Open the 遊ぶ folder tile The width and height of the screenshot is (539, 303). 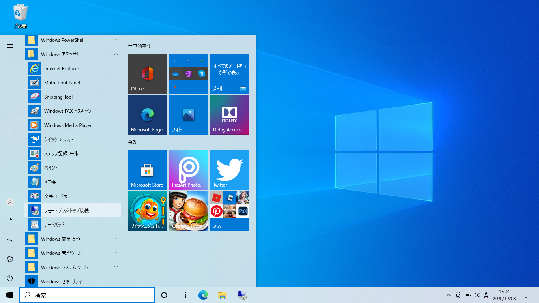click(230, 211)
